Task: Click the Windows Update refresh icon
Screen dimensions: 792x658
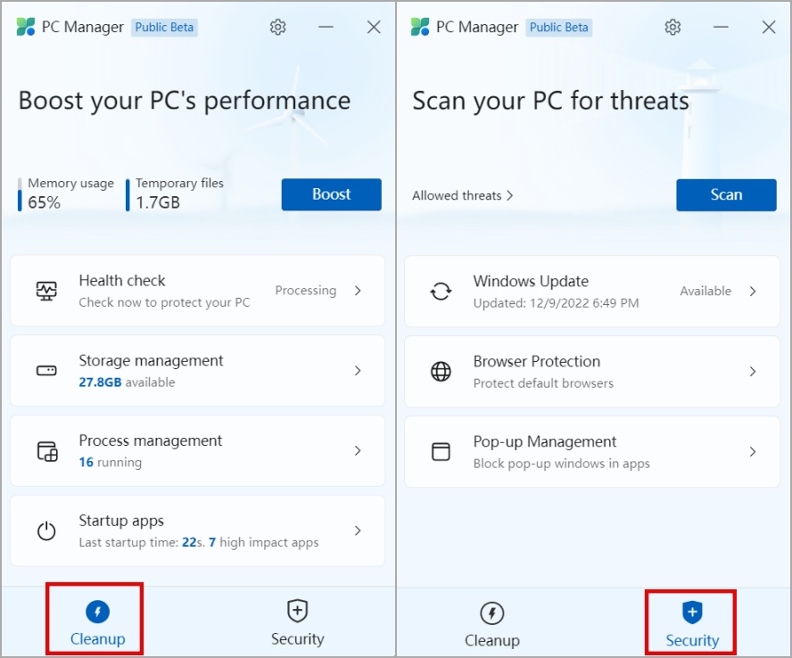Action: [x=441, y=292]
